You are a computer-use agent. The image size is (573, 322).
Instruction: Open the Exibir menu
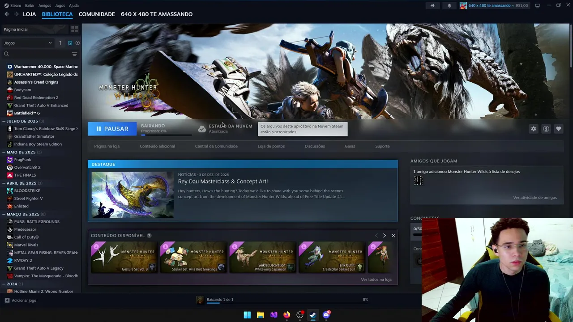30,5
